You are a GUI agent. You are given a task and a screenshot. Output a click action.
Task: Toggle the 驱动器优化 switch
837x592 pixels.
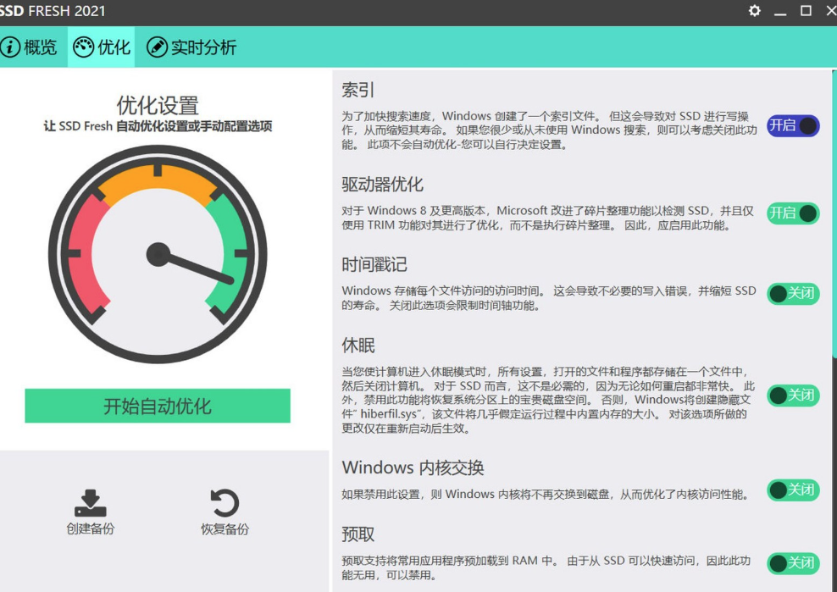click(x=793, y=213)
